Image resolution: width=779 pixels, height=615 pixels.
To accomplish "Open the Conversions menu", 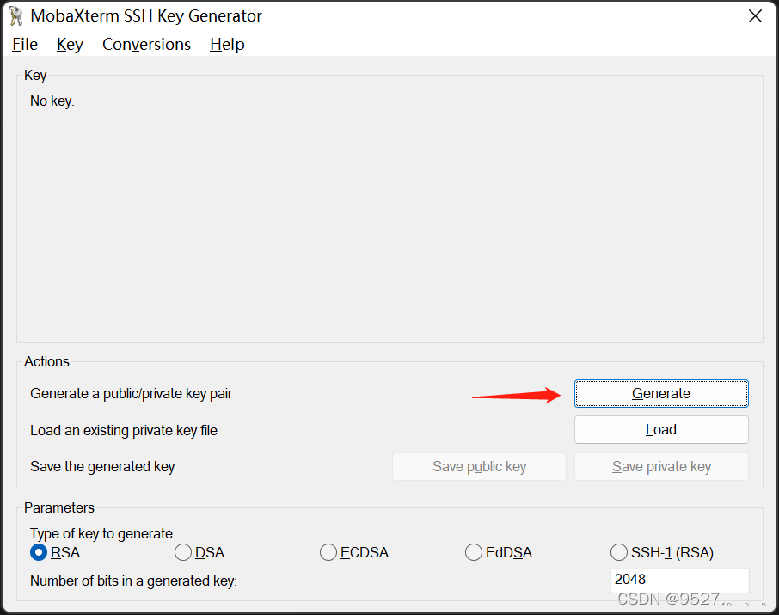I will coord(146,44).
